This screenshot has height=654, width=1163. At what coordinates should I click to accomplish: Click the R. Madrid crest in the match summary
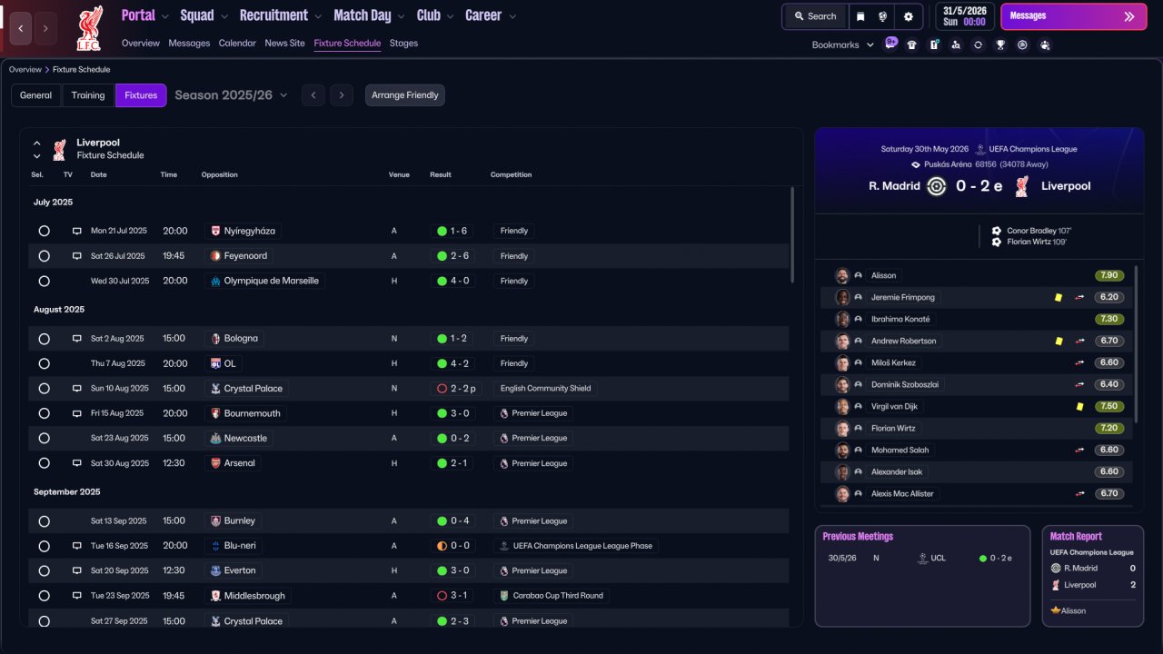pyautogui.click(x=936, y=186)
